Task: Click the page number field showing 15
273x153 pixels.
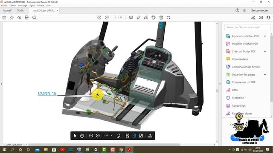Action: tap(115, 17)
